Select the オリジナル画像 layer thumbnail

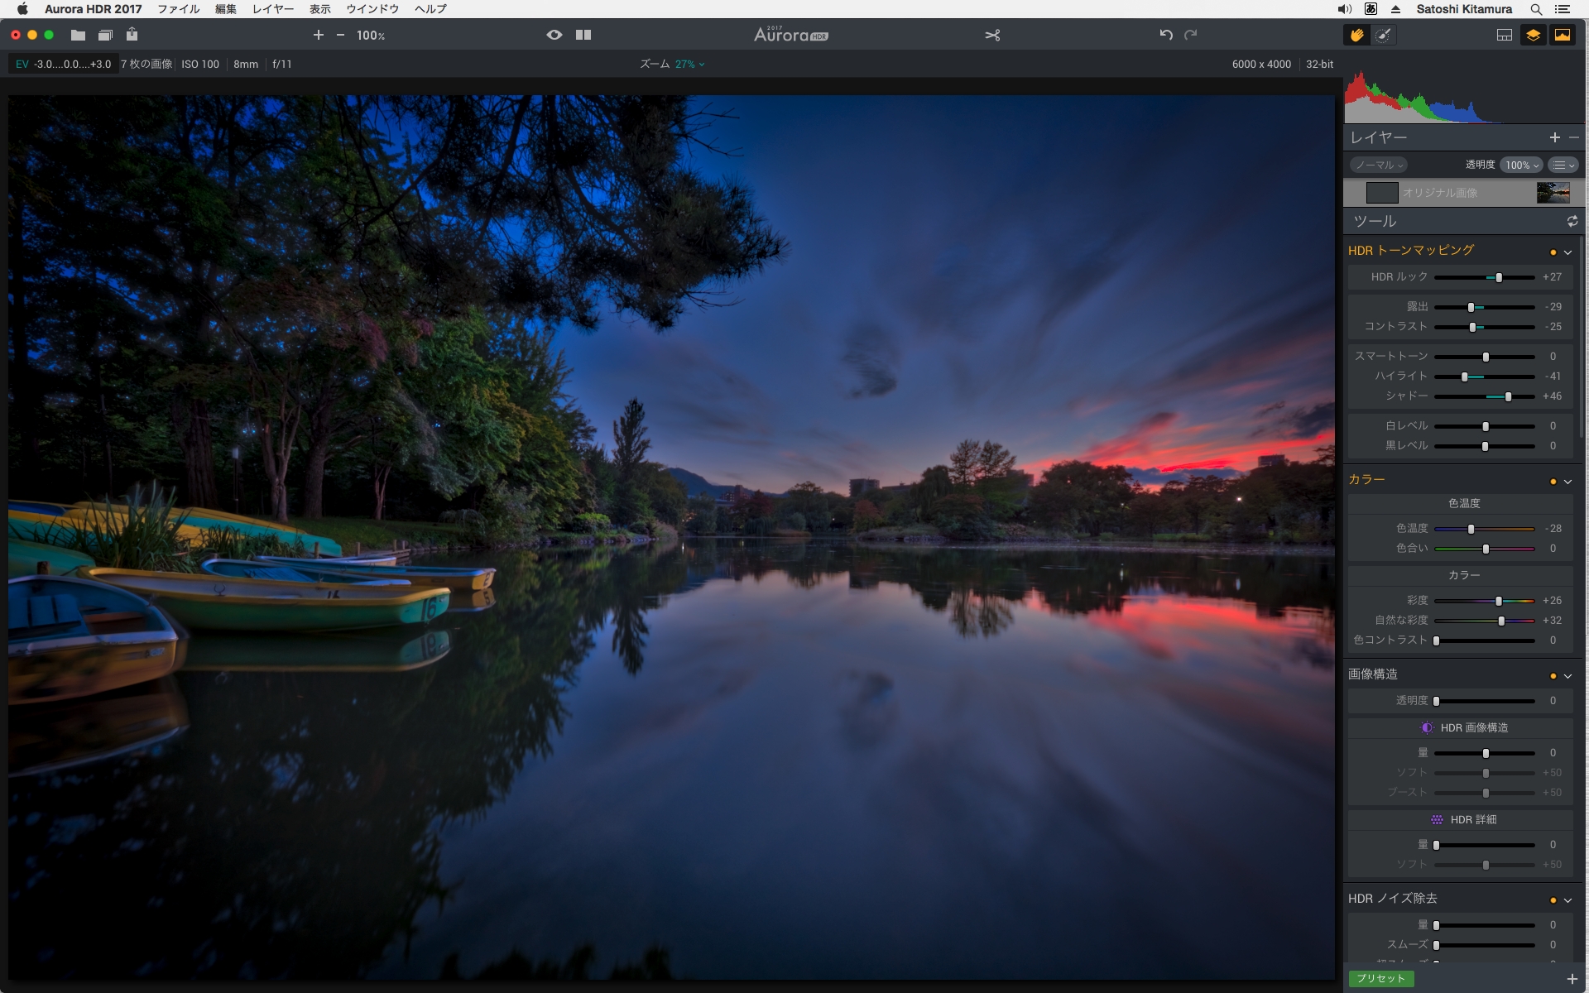[x=1552, y=193]
